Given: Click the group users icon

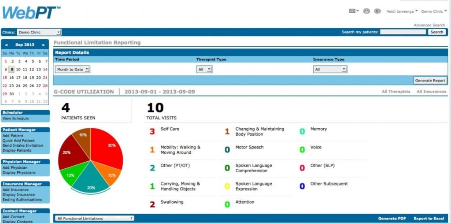Looking at the screenshot, I should [x=366, y=11].
